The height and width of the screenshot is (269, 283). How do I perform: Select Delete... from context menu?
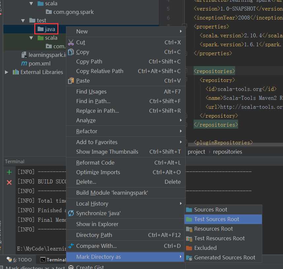(x=126, y=182)
